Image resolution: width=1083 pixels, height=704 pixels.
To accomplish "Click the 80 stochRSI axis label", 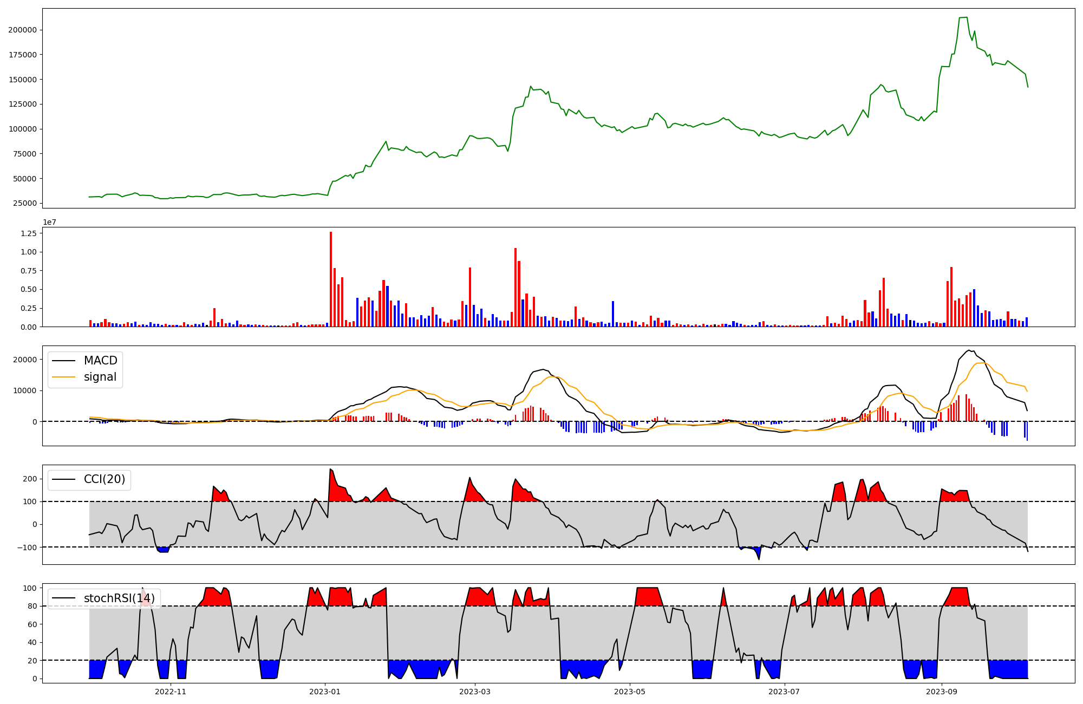I will (33, 606).
